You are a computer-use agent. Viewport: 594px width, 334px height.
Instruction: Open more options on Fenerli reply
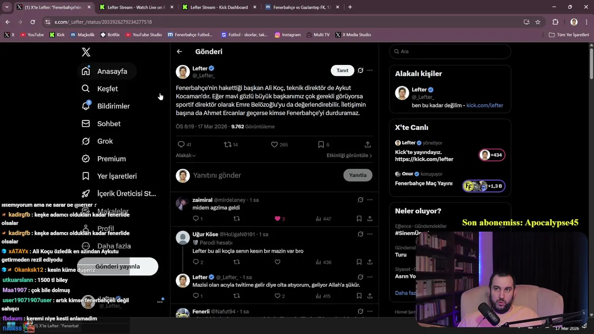point(370,311)
